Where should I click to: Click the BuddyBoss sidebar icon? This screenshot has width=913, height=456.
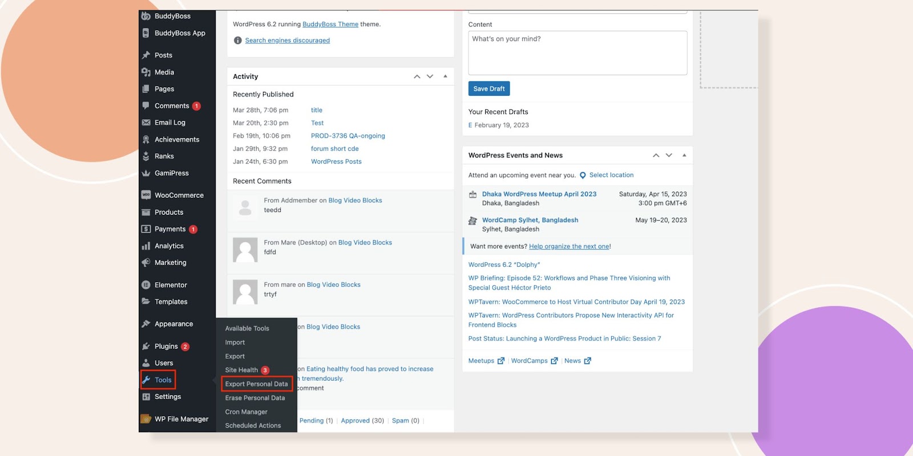pyautogui.click(x=146, y=16)
